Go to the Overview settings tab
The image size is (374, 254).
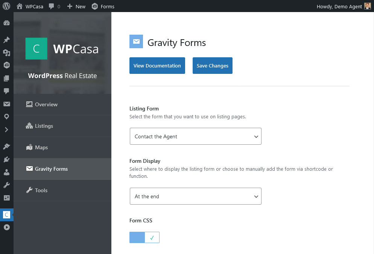tap(46, 104)
